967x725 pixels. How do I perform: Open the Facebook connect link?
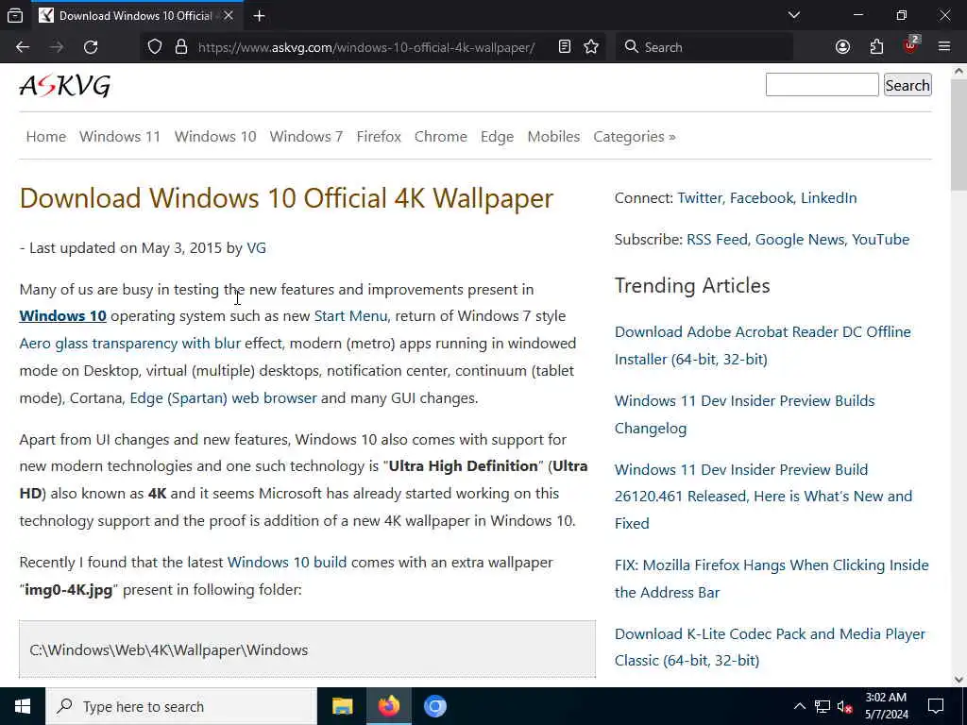coord(763,198)
